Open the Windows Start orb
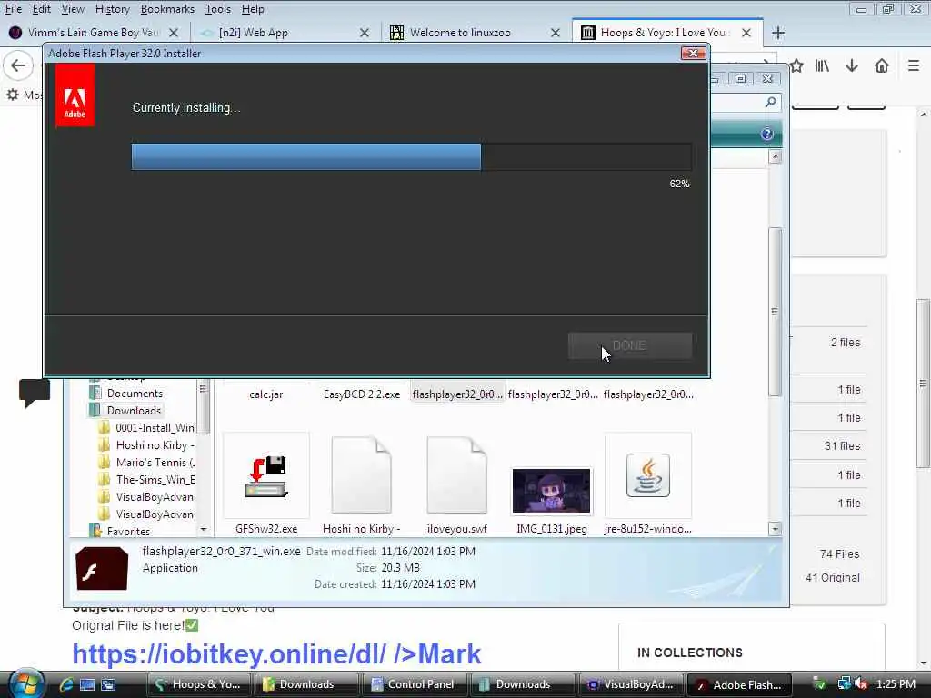The image size is (931, 698). pyautogui.click(x=25, y=683)
